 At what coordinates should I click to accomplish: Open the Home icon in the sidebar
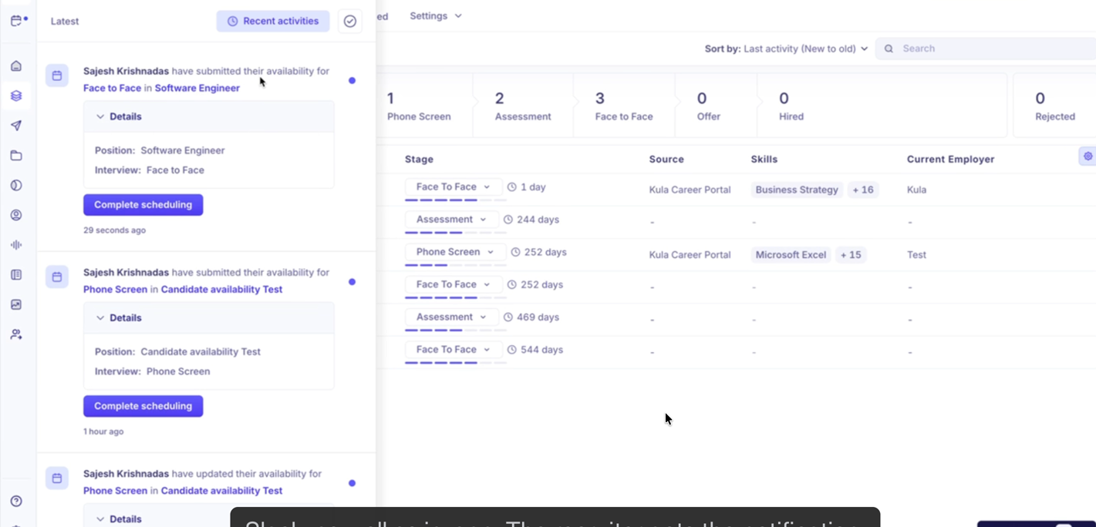(15, 65)
